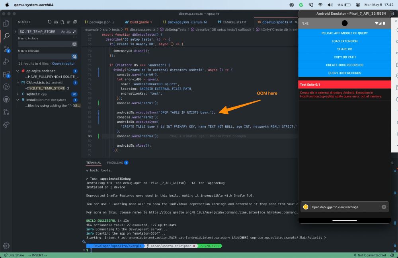
Task: Switch to the package.json example tab
Action: [x=185, y=22]
